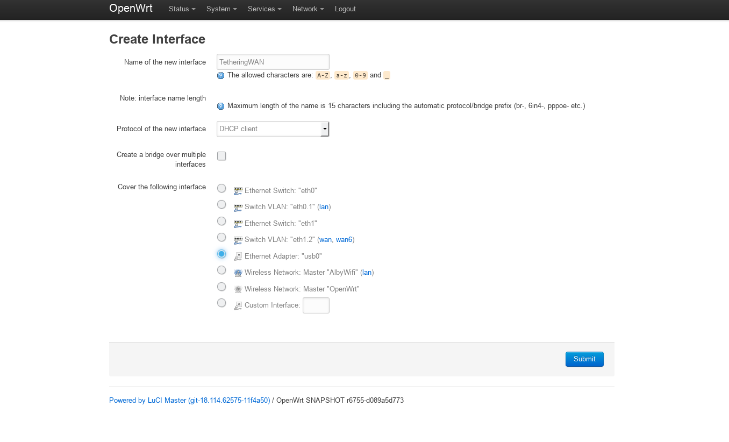Click the eth0 Ethernet Switch icon
Image resolution: width=729 pixels, height=442 pixels.
click(238, 191)
